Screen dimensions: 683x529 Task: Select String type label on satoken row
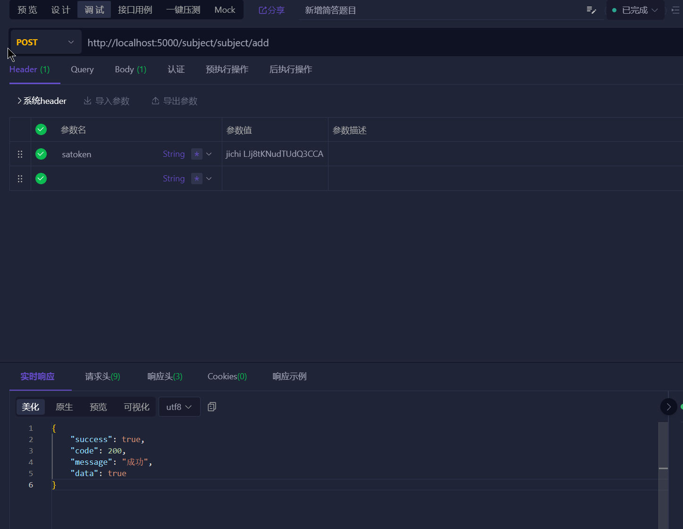[x=174, y=154]
